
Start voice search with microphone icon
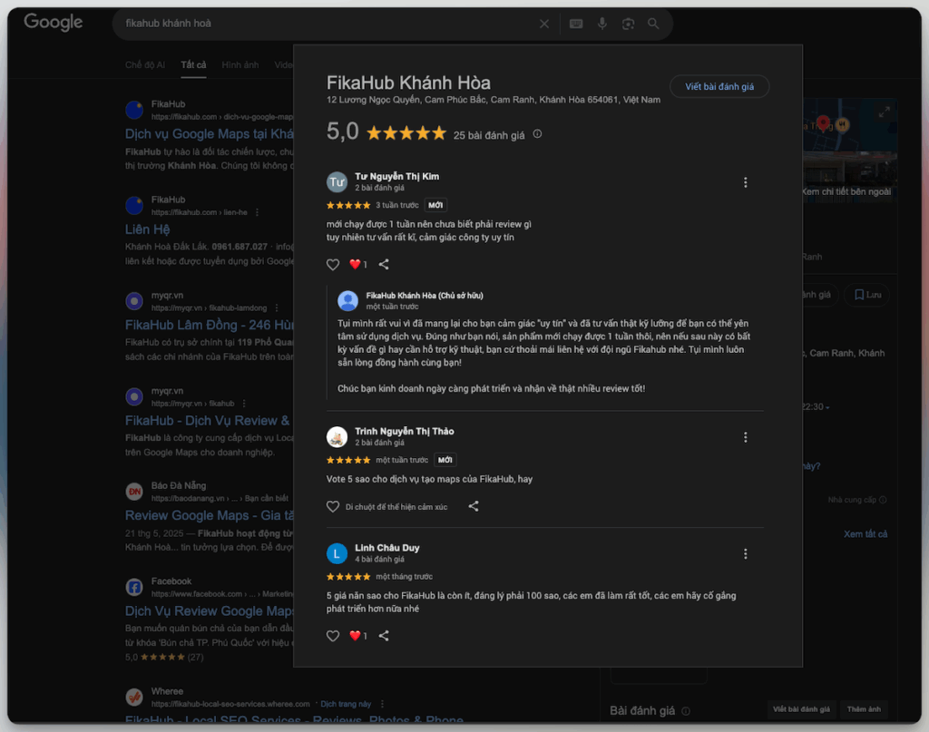pos(602,24)
